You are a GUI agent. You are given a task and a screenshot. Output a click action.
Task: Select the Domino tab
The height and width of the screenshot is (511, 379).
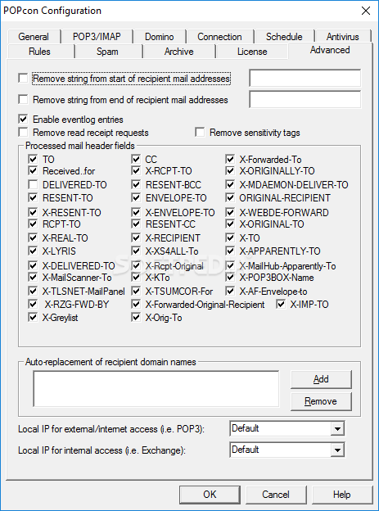(160, 37)
